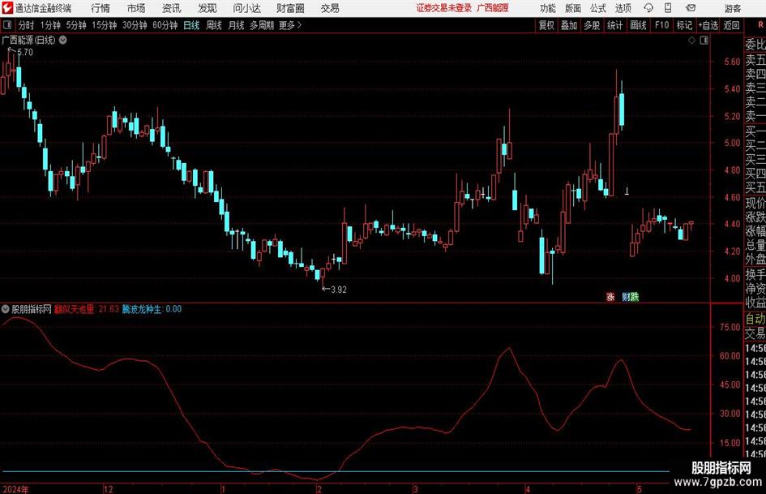Open F10 company info
Screen dimensions: 766x494
point(662,25)
